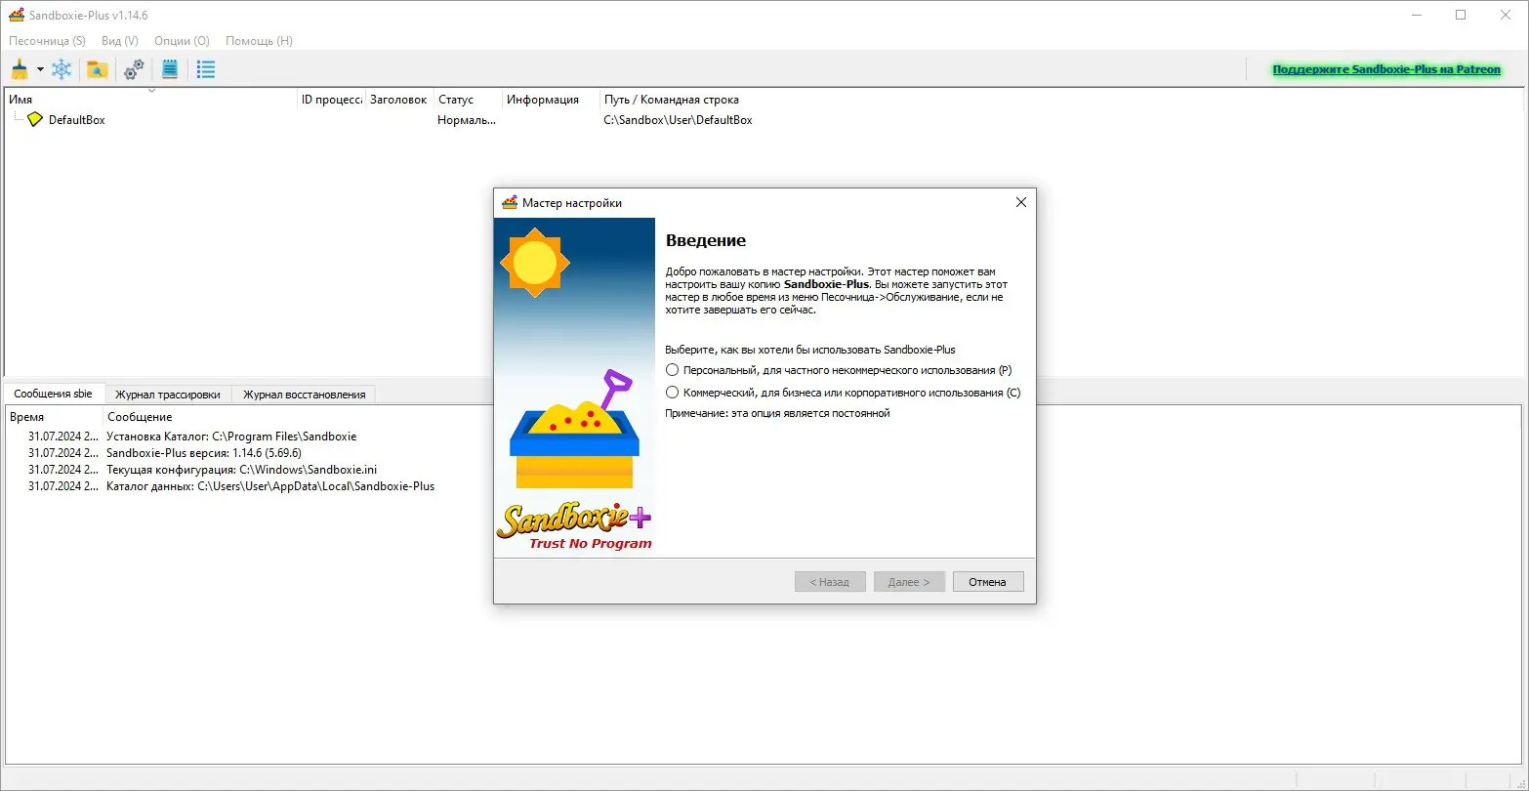Sort by the Статус column header
The width and height of the screenshot is (1529, 791).
tap(469, 99)
